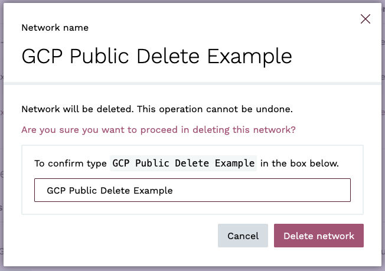Click the gray divider under the dialog title
The width and height of the screenshot is (385, 271).
[192, 84]
